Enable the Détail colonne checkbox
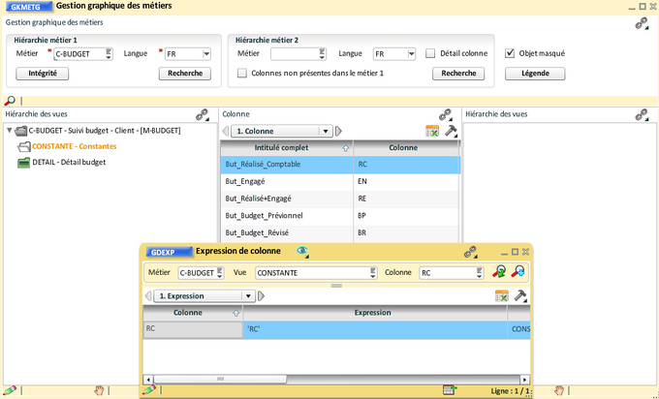 click(430, 53)
